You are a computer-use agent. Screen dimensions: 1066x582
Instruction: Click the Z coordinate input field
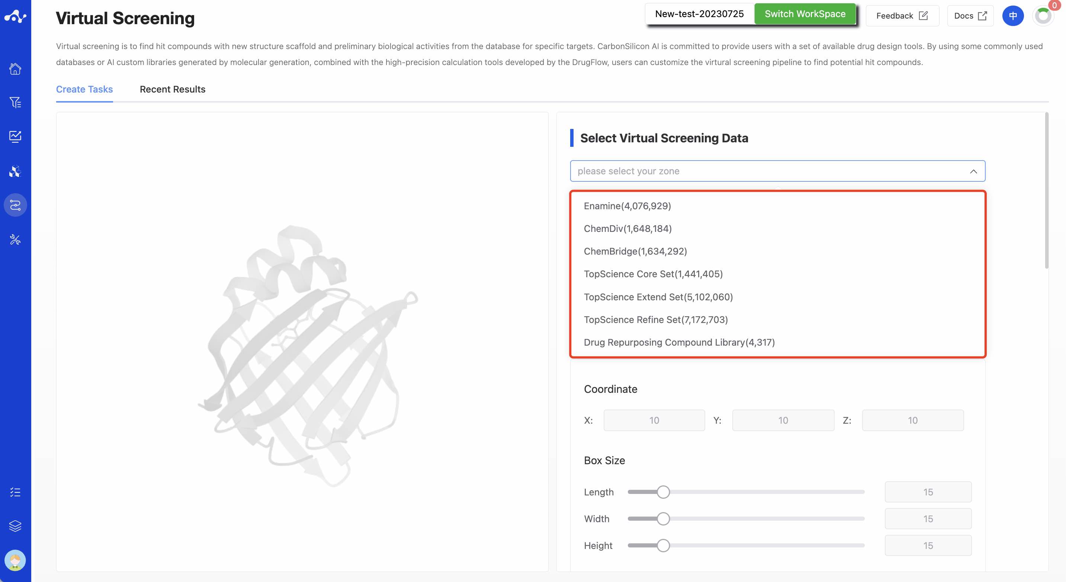912,420
